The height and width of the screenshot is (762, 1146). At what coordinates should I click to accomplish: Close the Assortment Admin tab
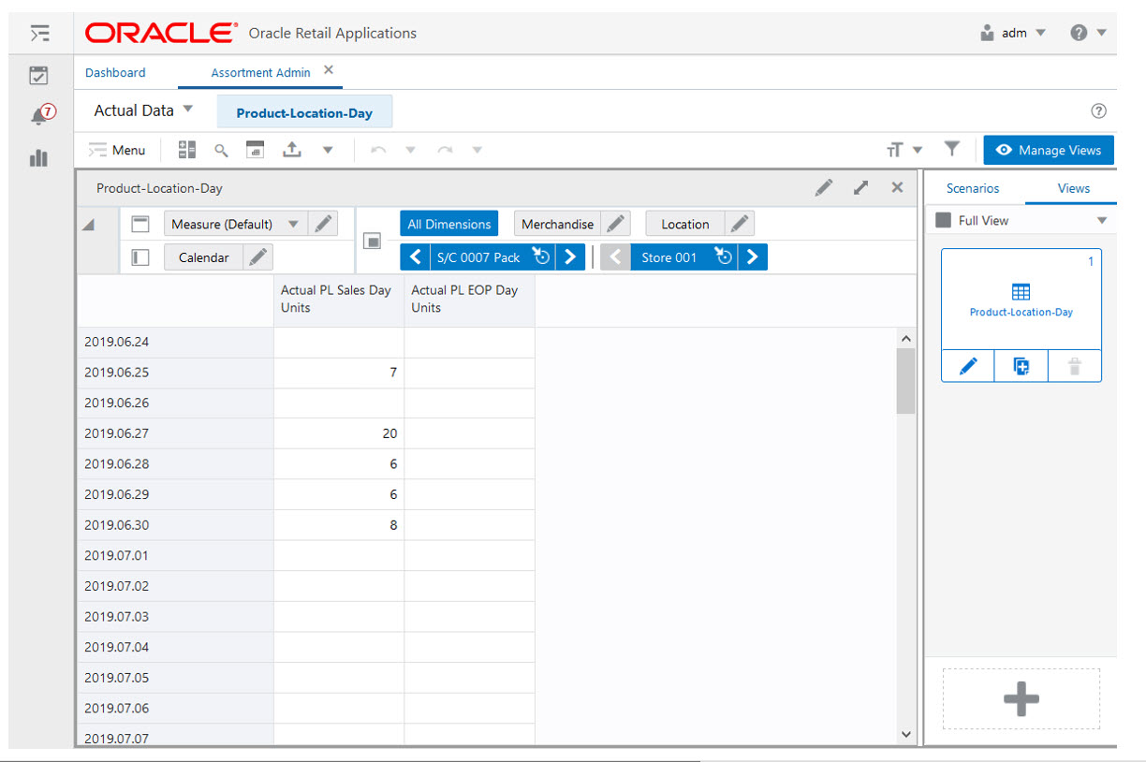329,70
